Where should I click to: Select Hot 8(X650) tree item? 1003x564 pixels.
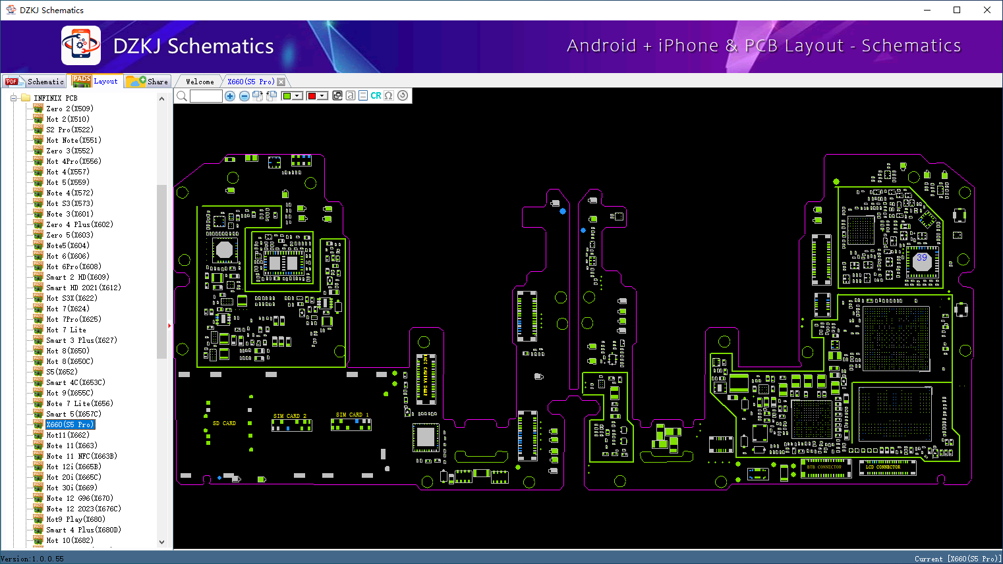tap(68, 351)
